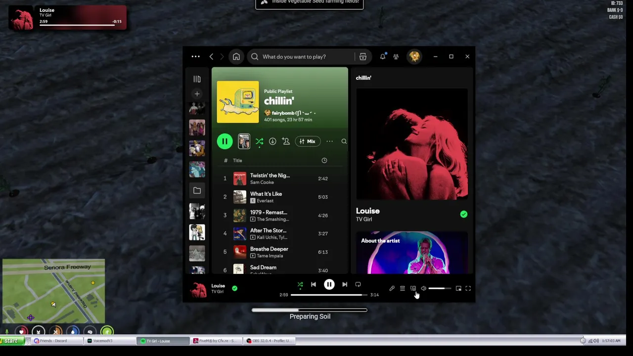Open more options for chillin' playlist
The height and width of the screenshot is (356, 633).
tap(329, 141)
